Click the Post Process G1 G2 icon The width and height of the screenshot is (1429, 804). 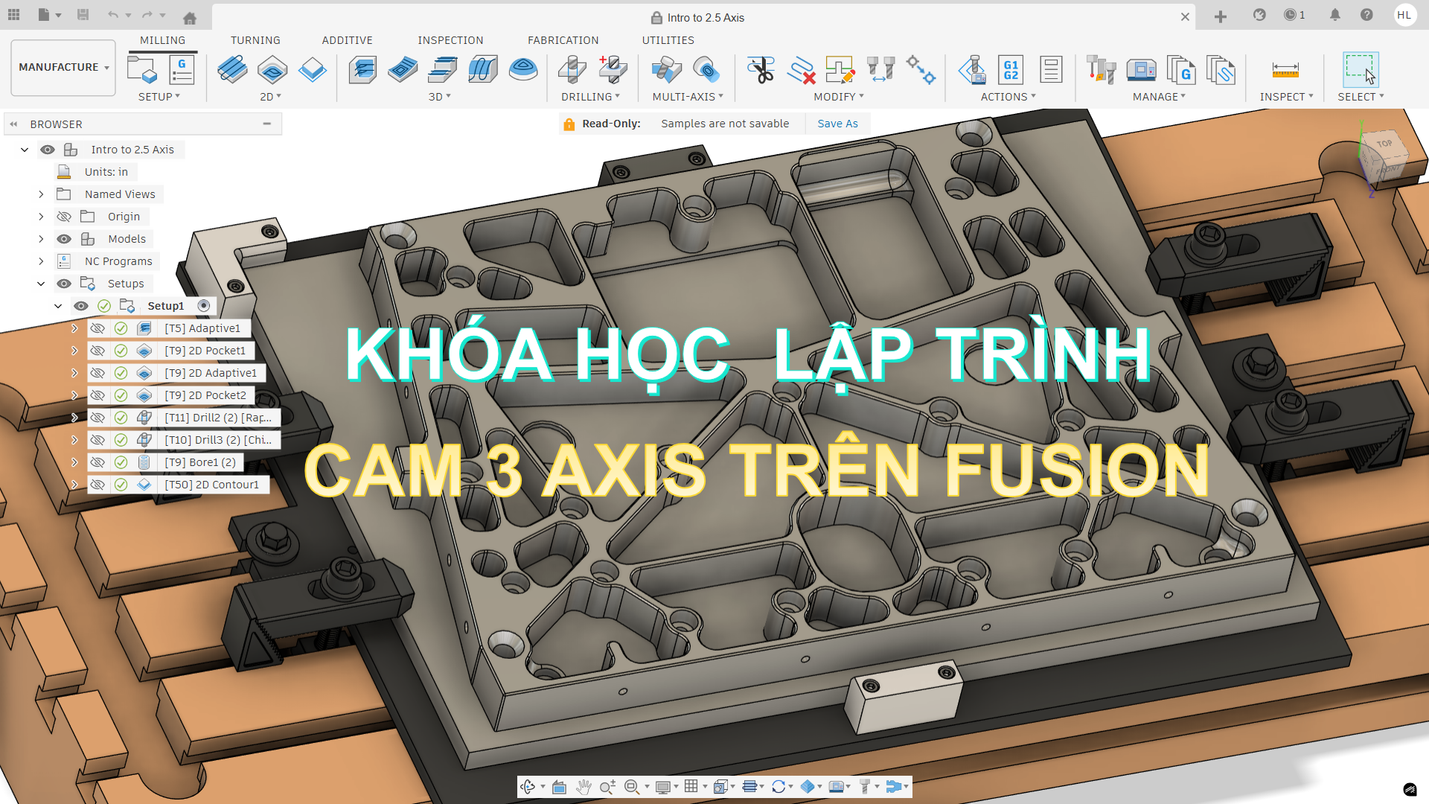pyautogui.click(x=1011, y=70)
